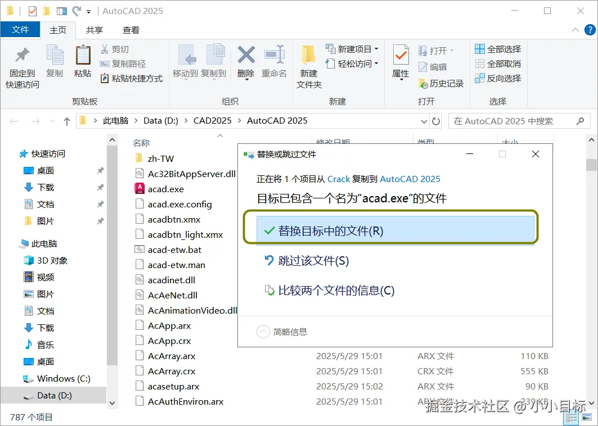598x426 pixels.
Task: Click the red acad.exe application icon
Action: pyautogui.click(x=140, y=189)
